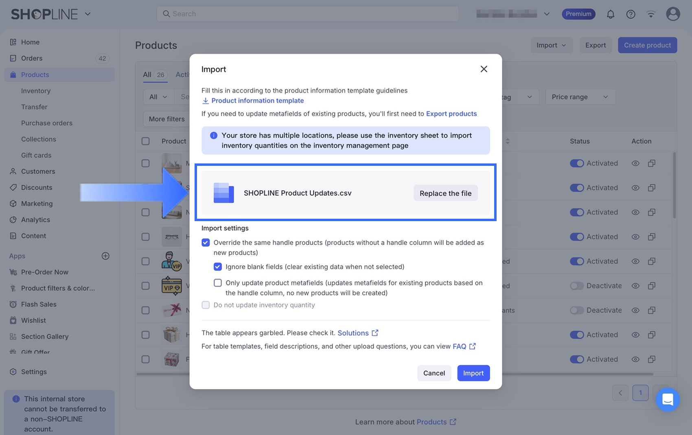
Task: Open the live chat bubble
Action: (667, 399)
